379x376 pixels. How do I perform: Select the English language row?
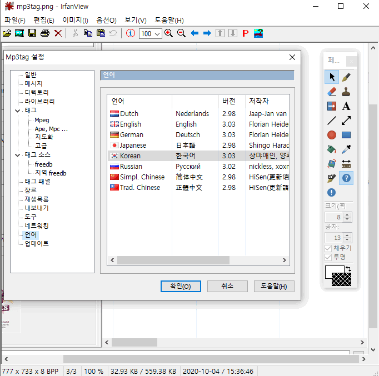point(198,124)
